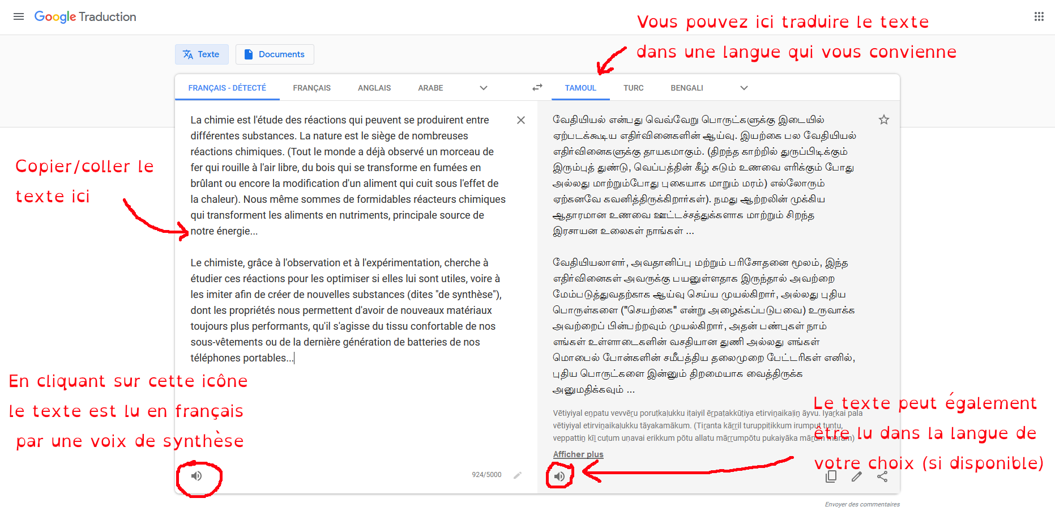Save translation by clicking the star
Screen dimensions: 1055x515
[884, 120]
